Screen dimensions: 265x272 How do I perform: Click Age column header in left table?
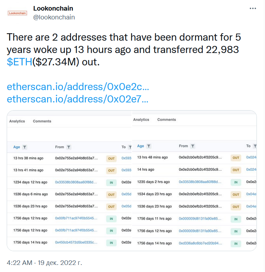tap(17, 147)
